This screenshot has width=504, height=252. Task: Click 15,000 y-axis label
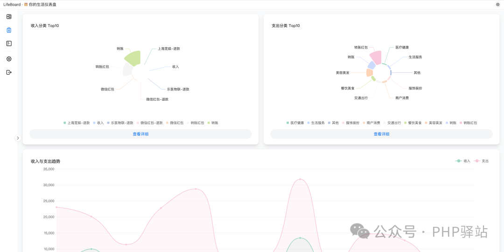pos(49,233)
